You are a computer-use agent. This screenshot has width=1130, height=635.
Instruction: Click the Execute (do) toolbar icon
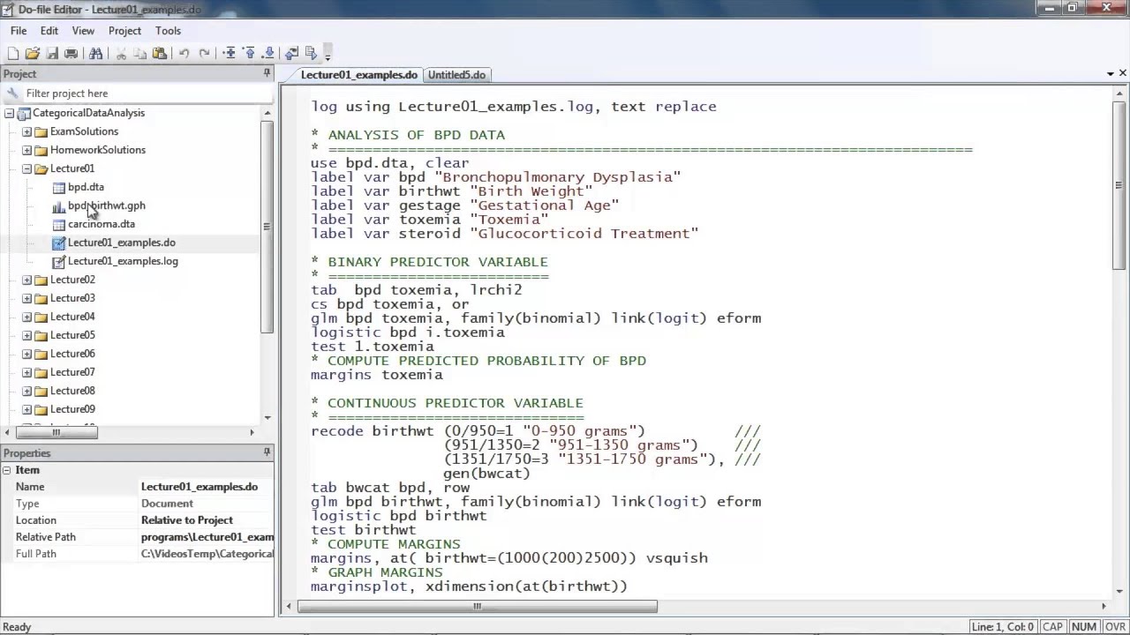(311, 54)
